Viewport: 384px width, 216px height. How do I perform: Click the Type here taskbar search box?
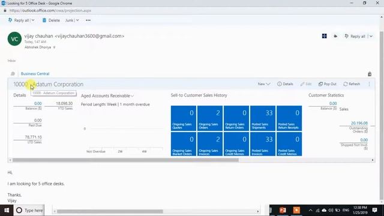29,210
